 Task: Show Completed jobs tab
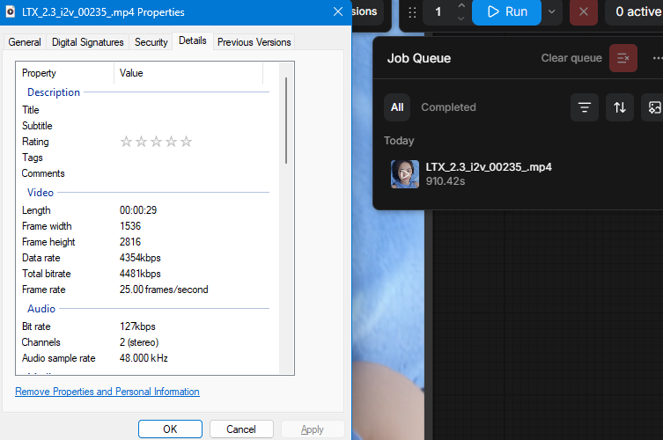tap(448, 107)
